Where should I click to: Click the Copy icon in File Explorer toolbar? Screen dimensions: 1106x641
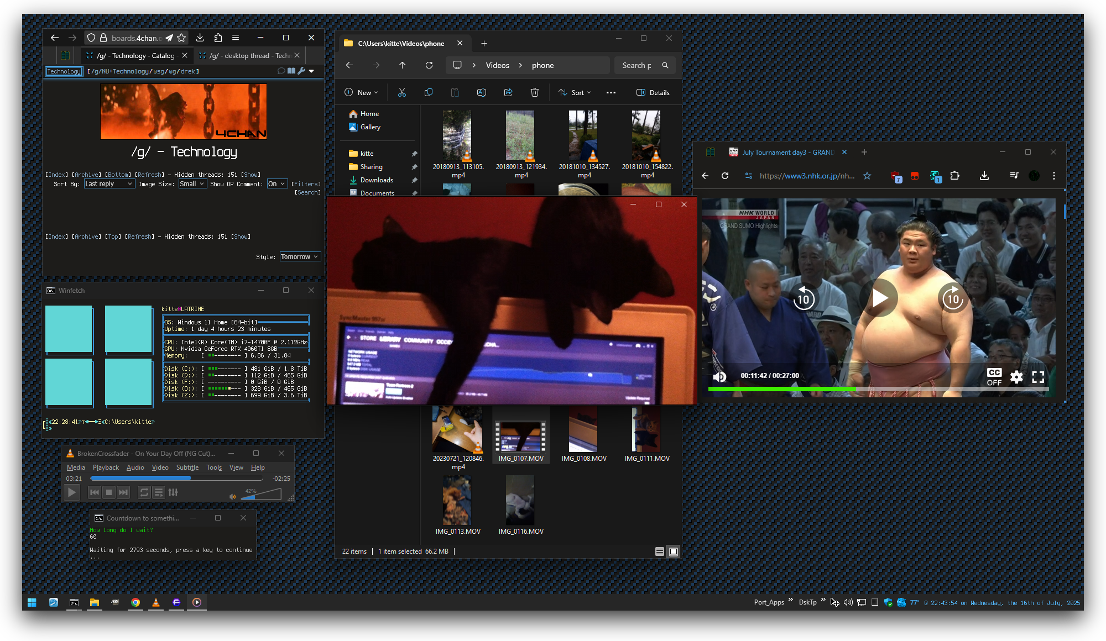(428, 92)
